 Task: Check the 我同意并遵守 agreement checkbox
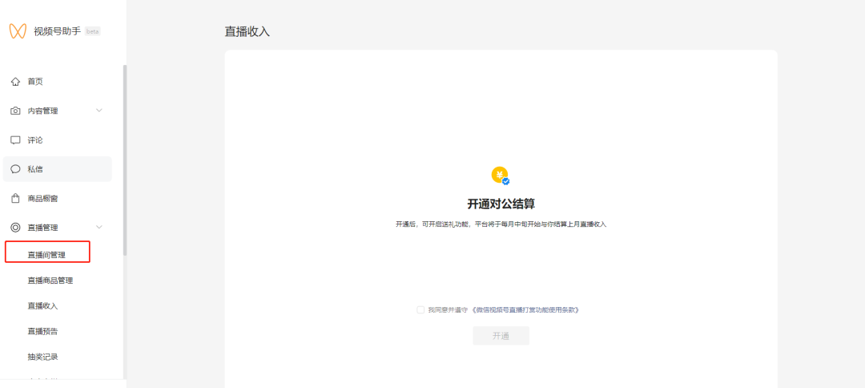point(420,309)
